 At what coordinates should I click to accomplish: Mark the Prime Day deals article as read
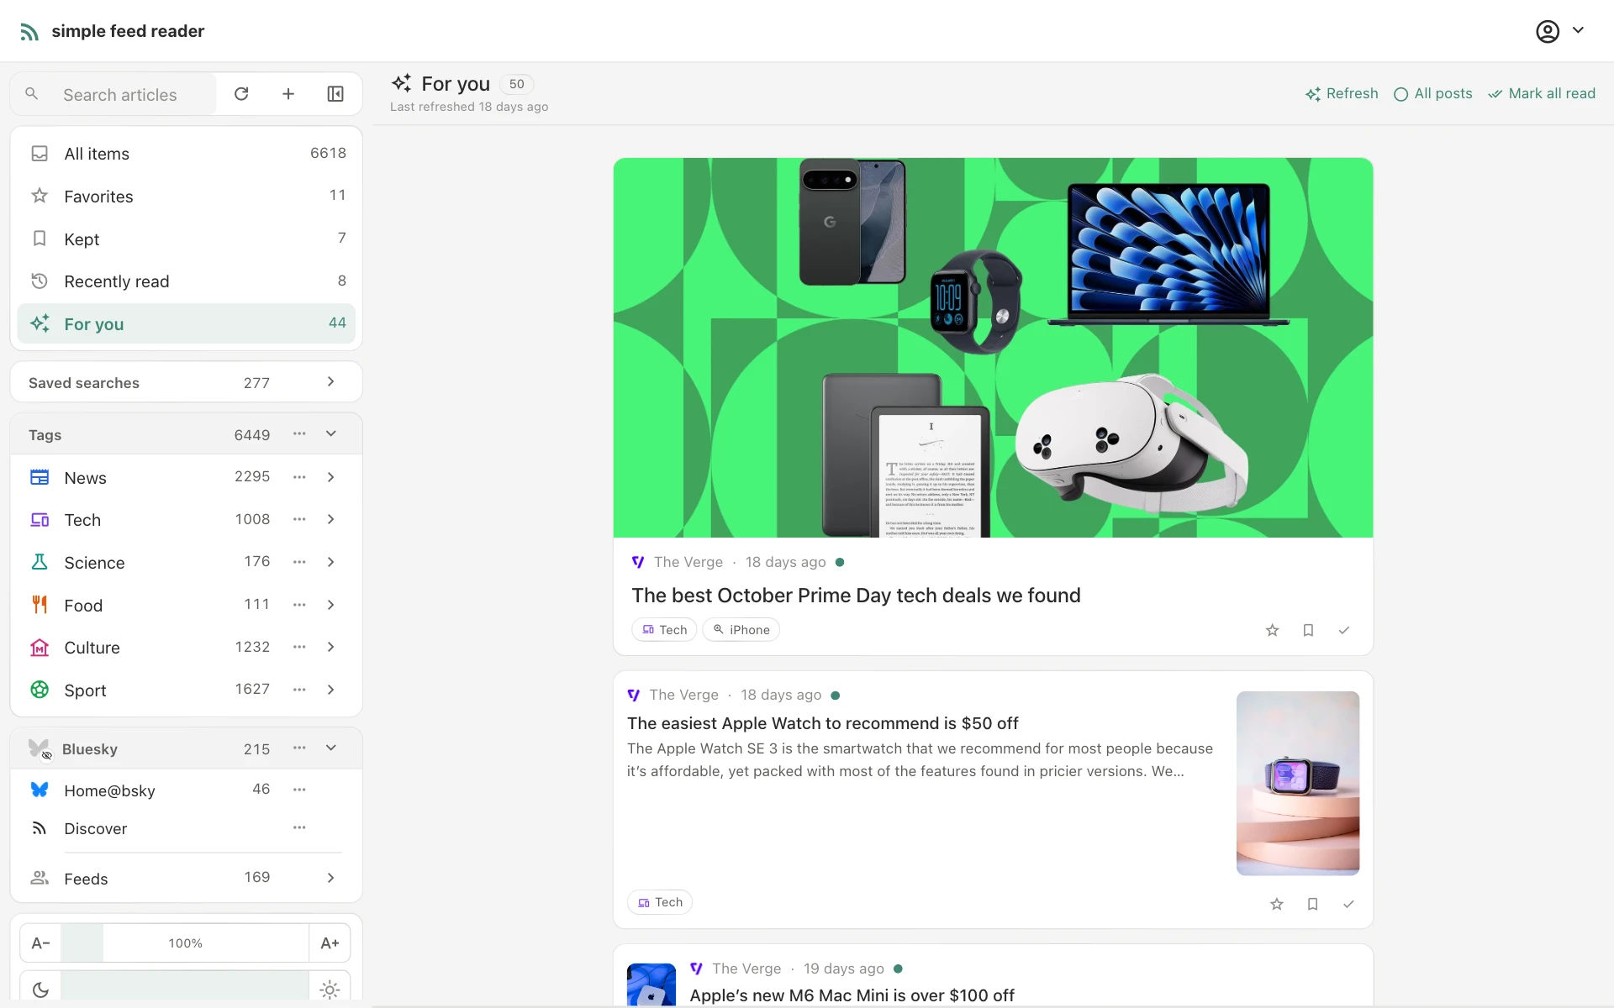coord(1344,630)
